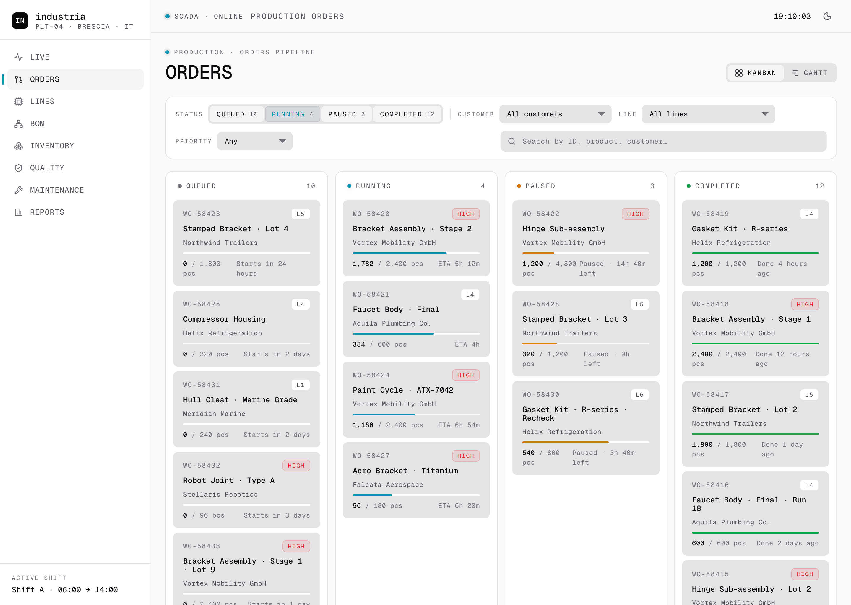Click the Kanban grid icon
Screen dimensions: 851x605
click(739, 73)
